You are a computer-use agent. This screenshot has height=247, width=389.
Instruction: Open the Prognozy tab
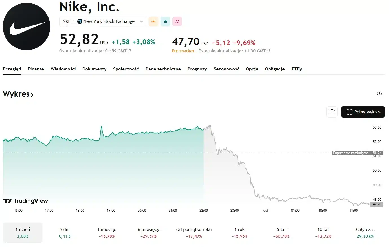point(197,69)
